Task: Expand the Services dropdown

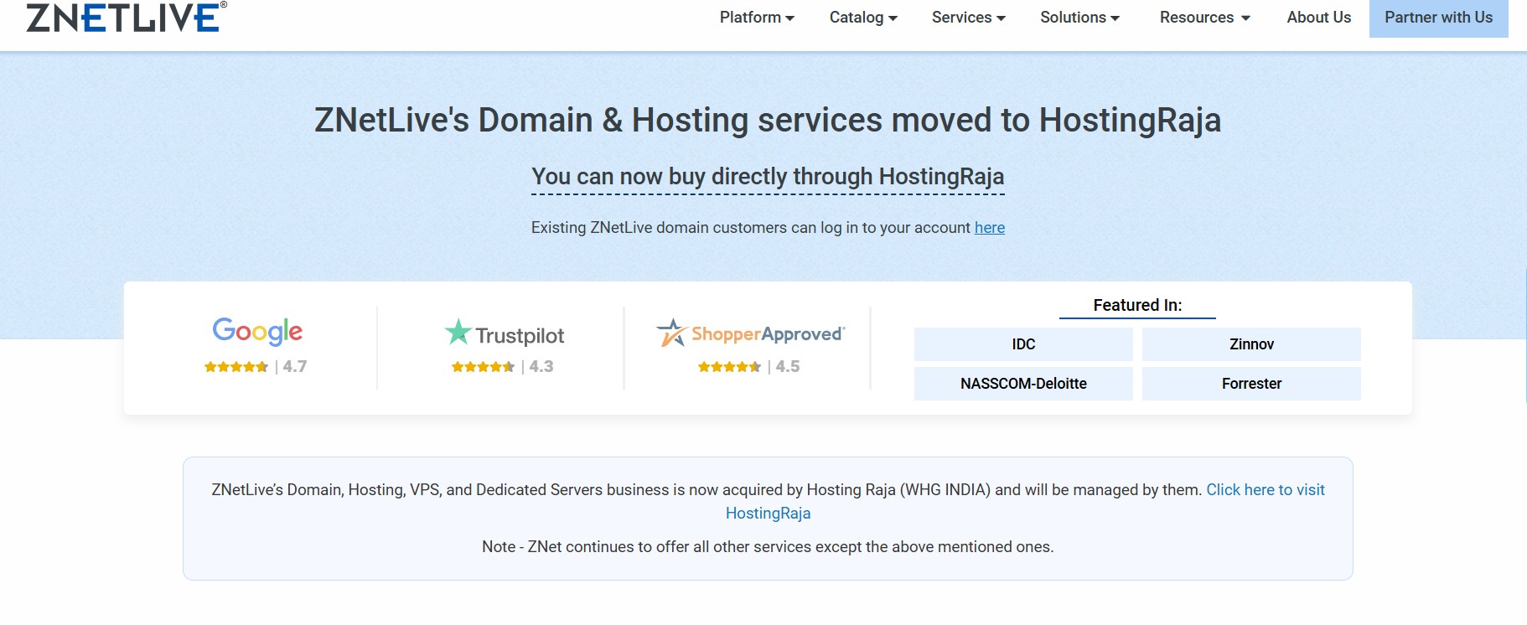Action: pyautogui.click(x=968, y=18)
